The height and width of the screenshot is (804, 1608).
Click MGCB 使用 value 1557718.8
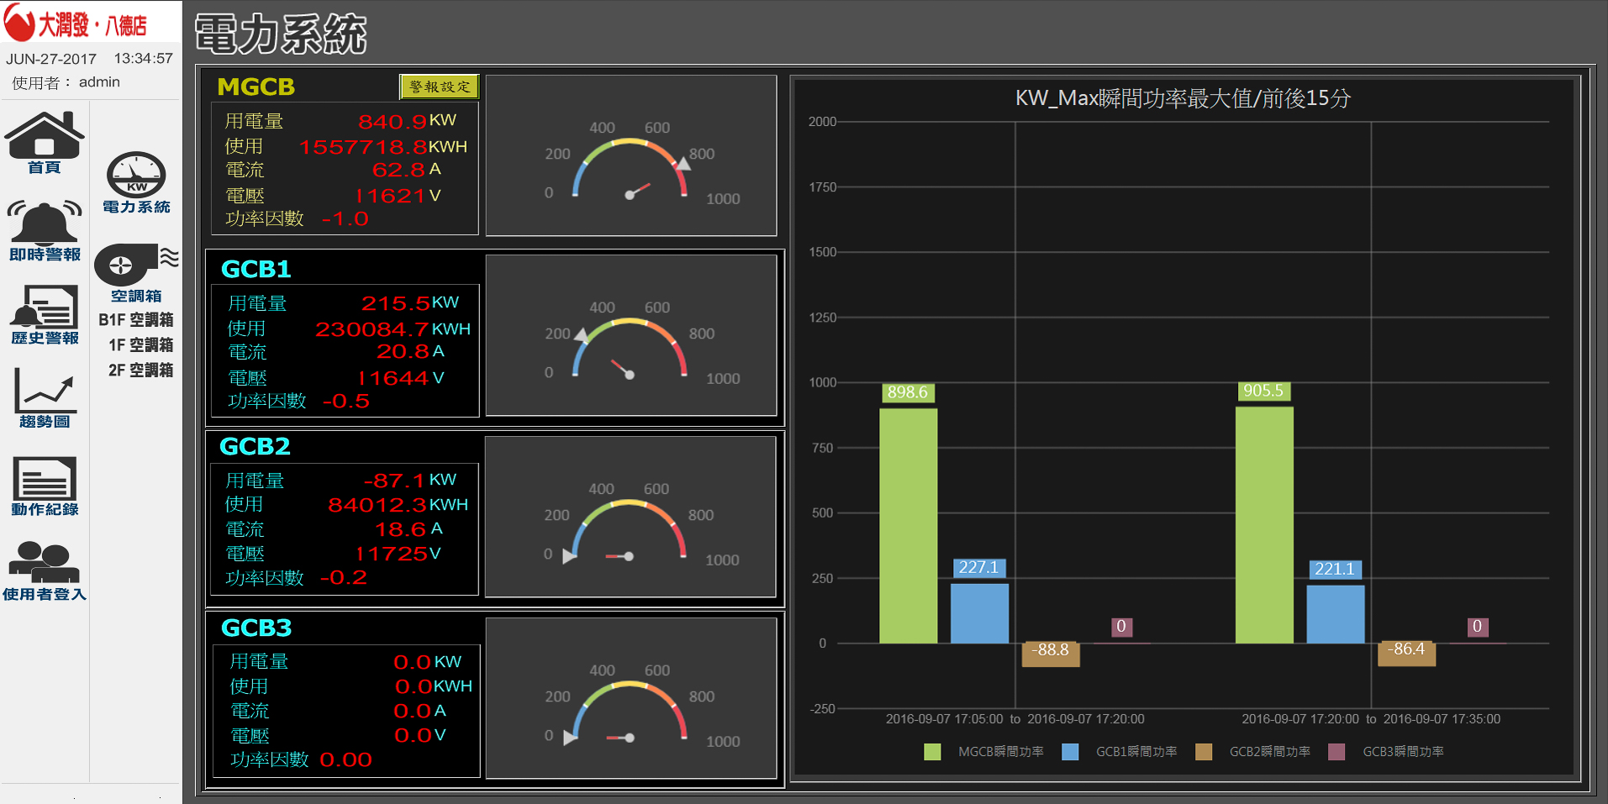point(363,147)
